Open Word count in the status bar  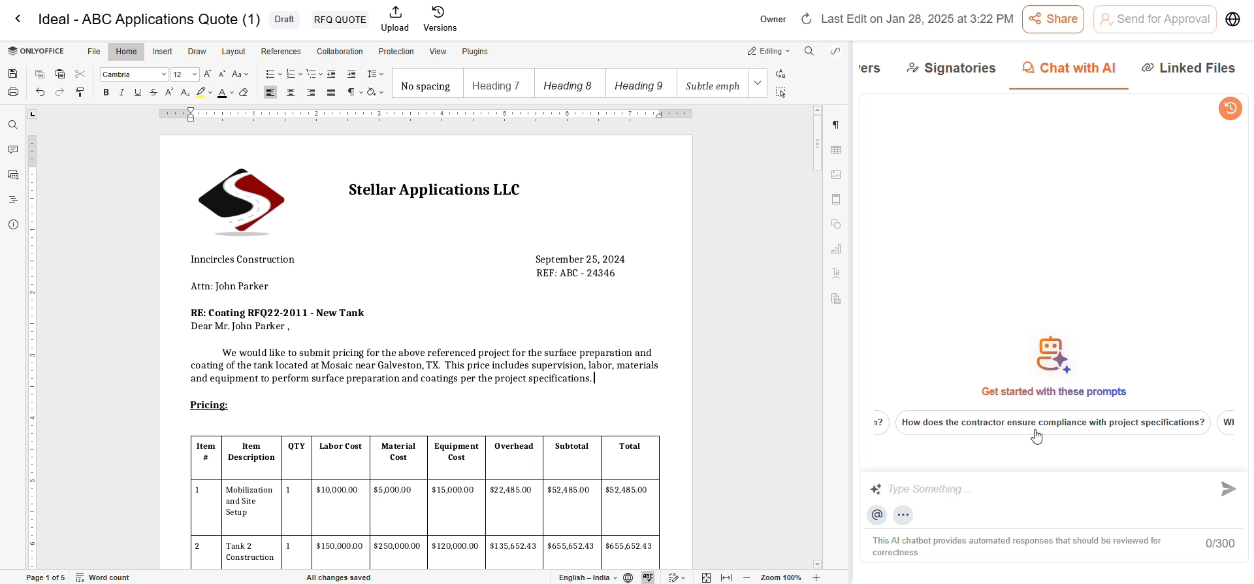pyautogui.click(x=103, y=577)
